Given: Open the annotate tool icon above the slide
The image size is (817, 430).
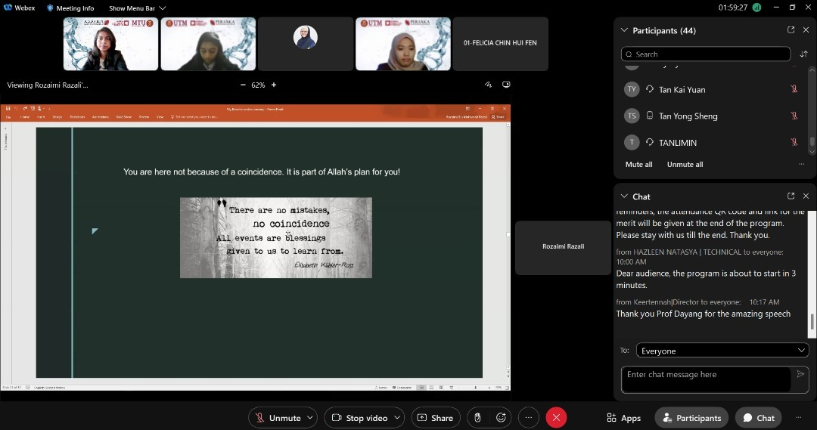Looking at the screenshot, I should click(x=488, y=85).
